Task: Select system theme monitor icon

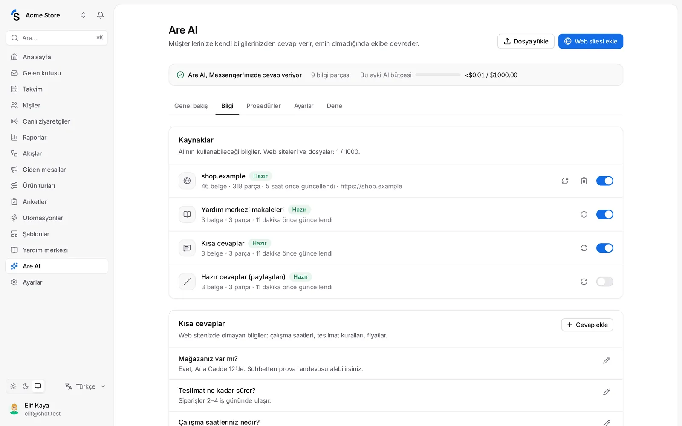Action: pyautogui.click(x=38, y=386)
